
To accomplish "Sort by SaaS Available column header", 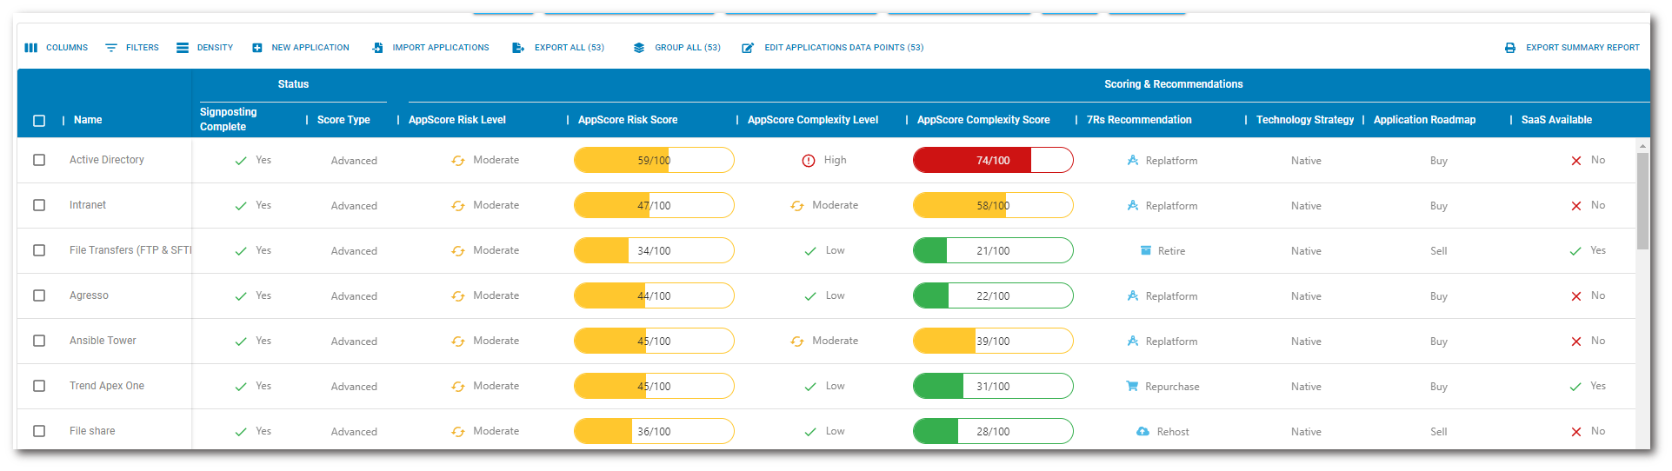I will click(x=1556, y=120).
